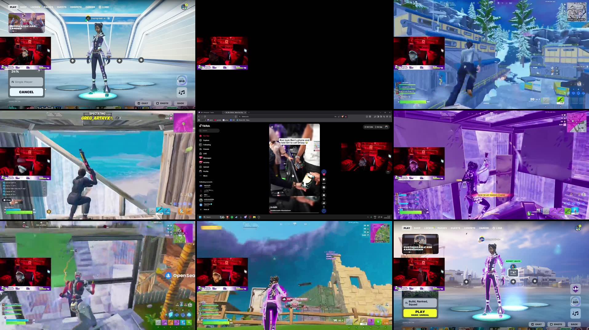Click yellow PLAY Rank Unreal button

coord(420,313)
